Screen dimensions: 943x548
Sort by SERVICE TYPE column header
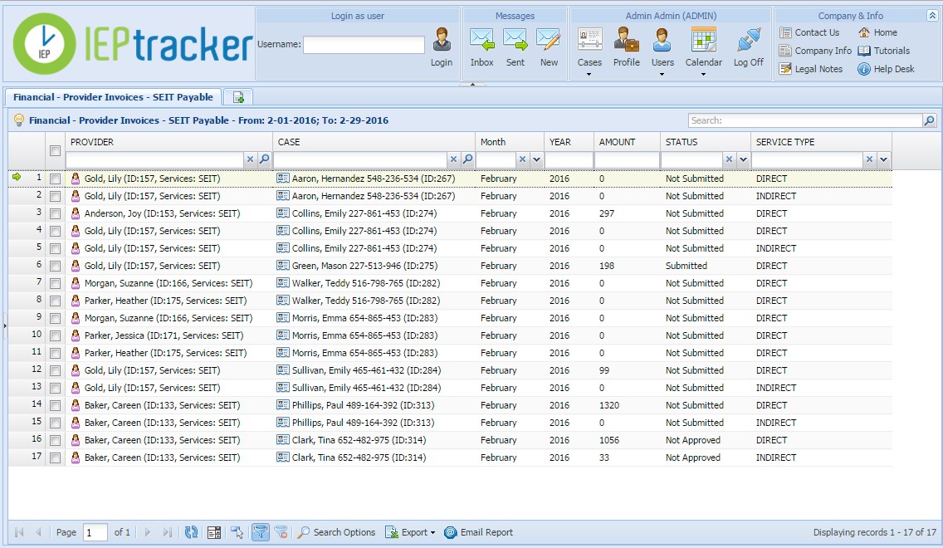tap(784, 142)
